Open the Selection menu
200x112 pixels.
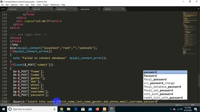14,5
